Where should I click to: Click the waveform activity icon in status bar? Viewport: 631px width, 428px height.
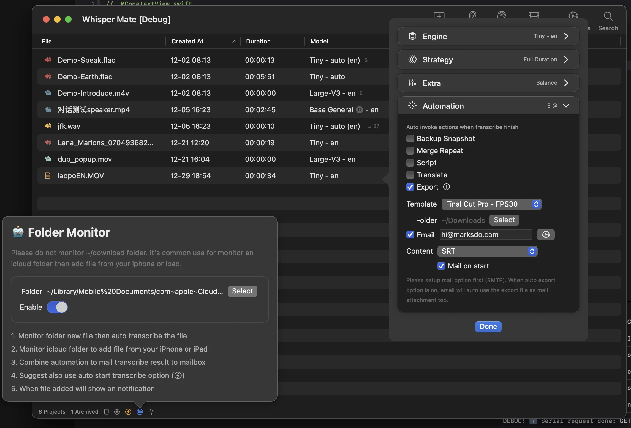[151, 412]
